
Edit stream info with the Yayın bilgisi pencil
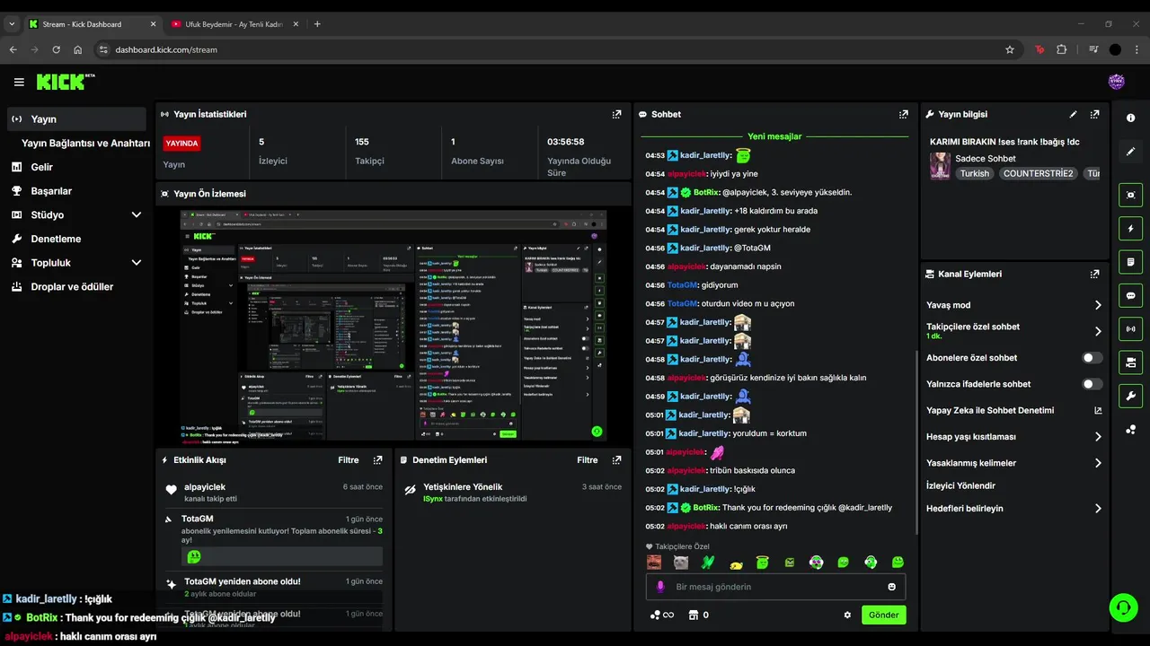1073,114
